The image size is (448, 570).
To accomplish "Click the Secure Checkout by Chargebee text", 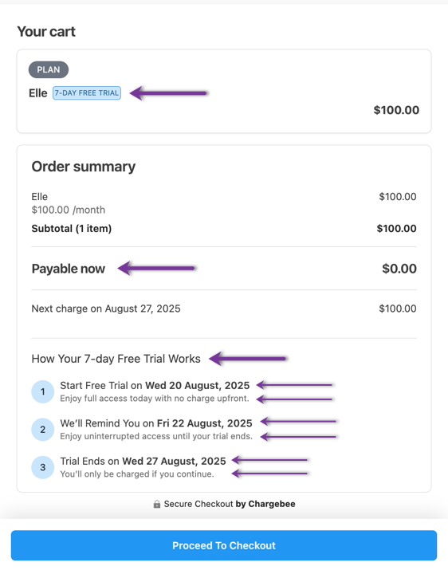I will tap(230, 504).
